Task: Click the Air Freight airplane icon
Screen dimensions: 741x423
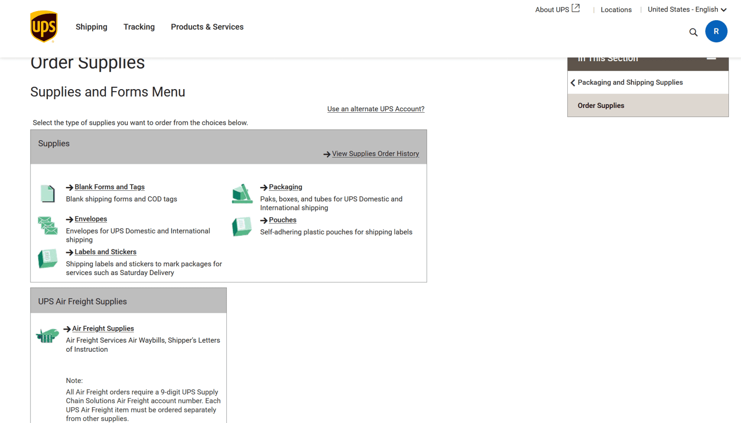Action: 47,335
